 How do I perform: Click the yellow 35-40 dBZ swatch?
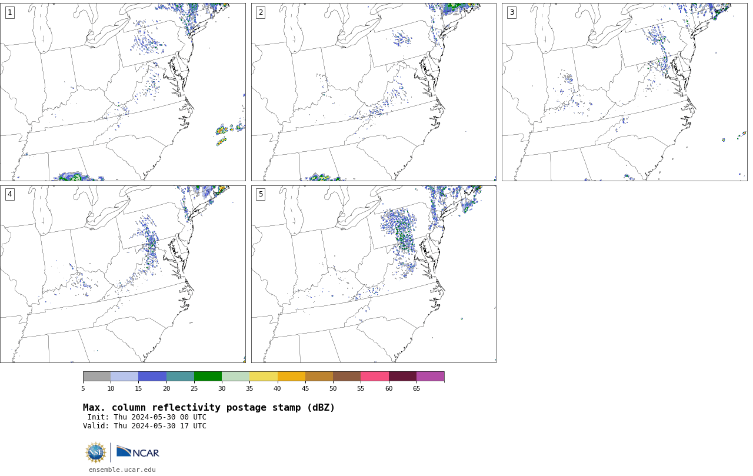point(264,377)
